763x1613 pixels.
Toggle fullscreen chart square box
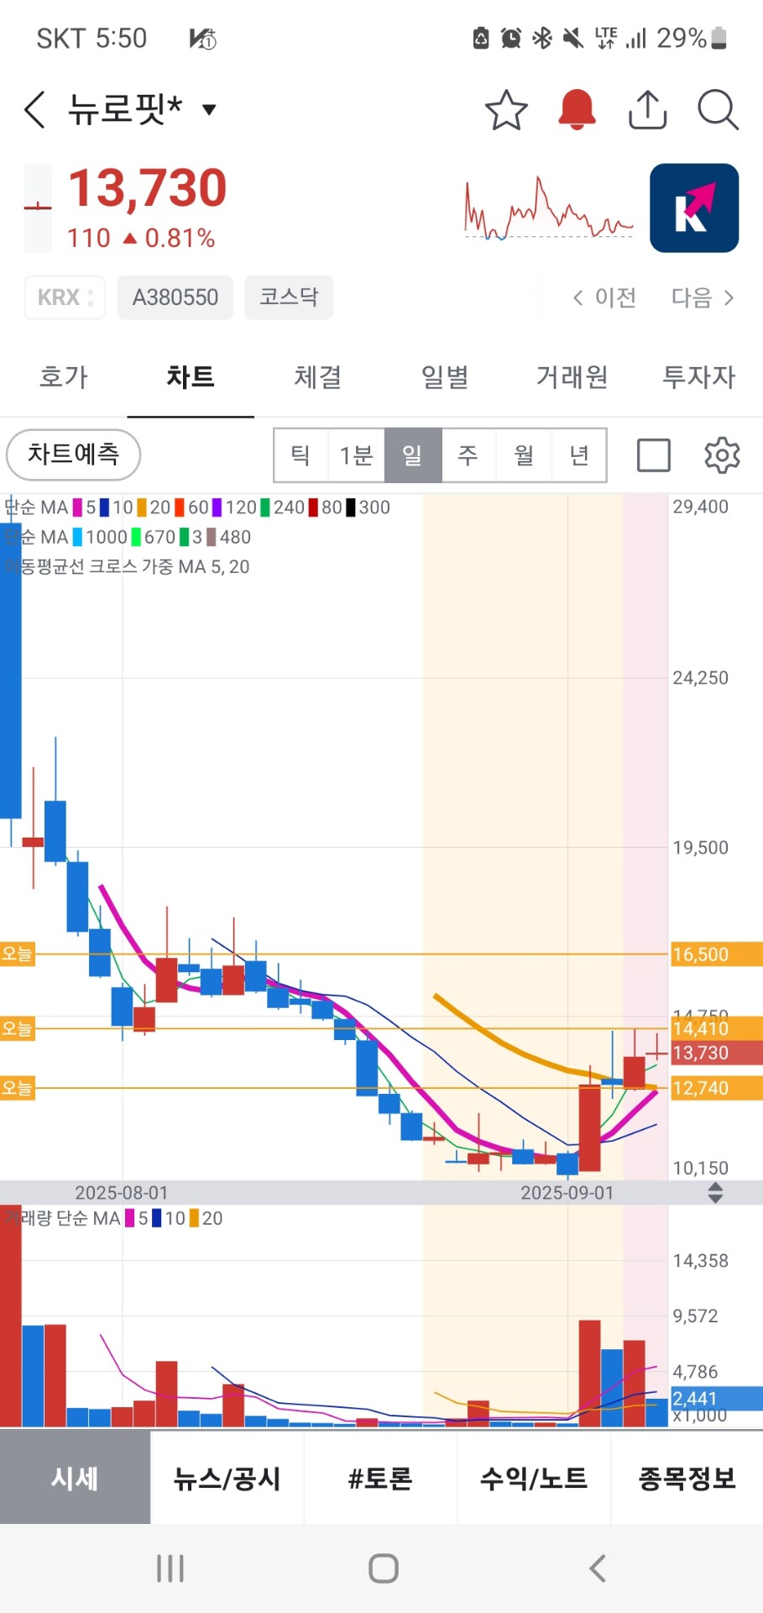pos(653,455)
